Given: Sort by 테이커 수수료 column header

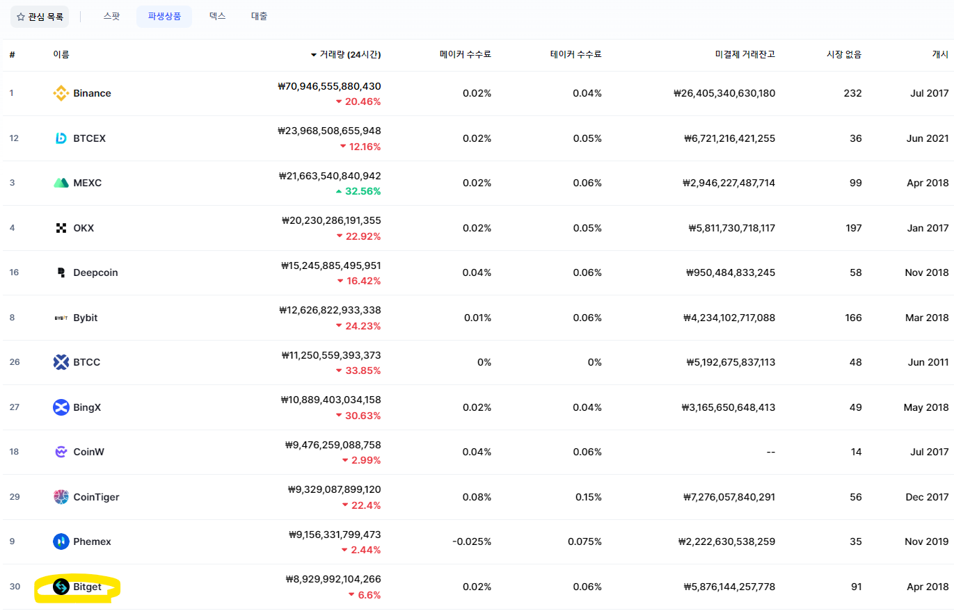Looking at the screenshot, I should [x=575, y=54].
